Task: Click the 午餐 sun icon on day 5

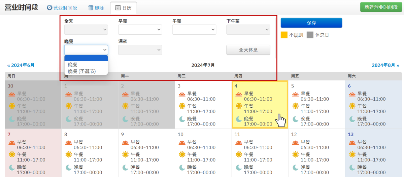Action: (x=296, y=106)
